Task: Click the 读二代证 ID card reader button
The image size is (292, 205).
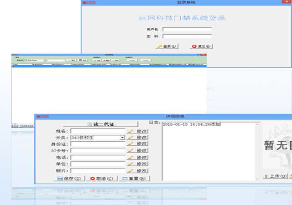Action: 99,124
